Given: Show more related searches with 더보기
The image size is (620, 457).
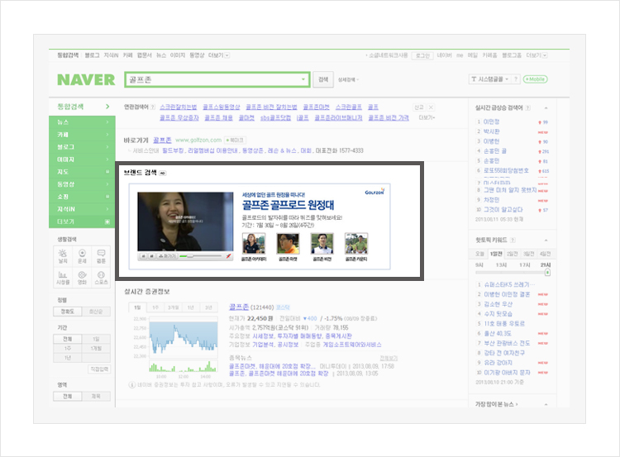Looking at the screenshot, I should point(427,118).
